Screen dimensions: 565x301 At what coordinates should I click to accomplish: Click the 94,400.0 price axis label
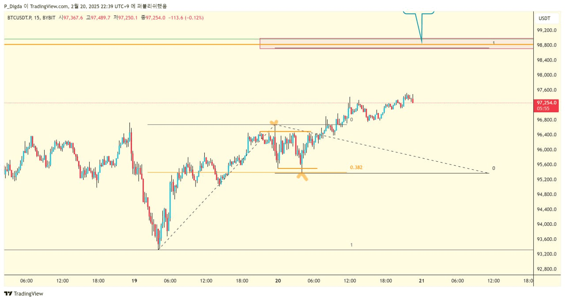click(546, 210)
